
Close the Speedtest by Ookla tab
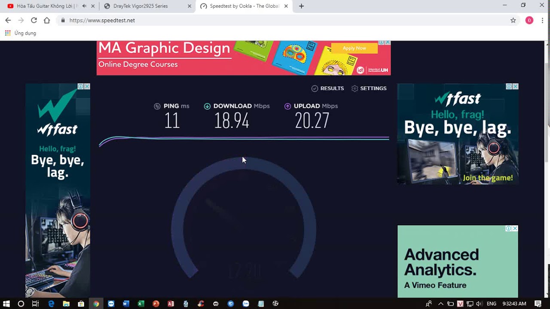point(286,6)
